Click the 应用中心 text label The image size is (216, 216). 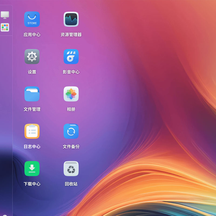tap(32, 35)
